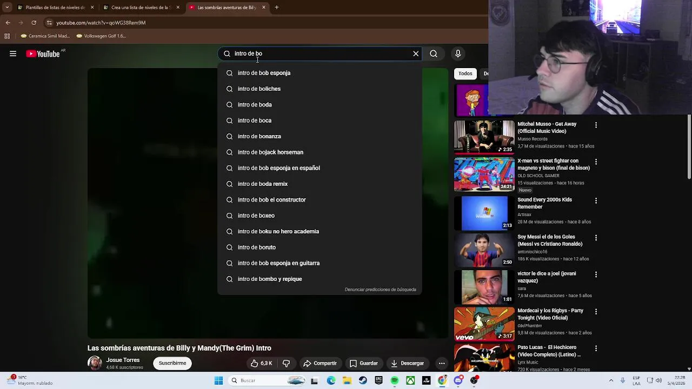Open Spotify from the taskbar
The width and height of the screenshot is (692, 389).
395,380
